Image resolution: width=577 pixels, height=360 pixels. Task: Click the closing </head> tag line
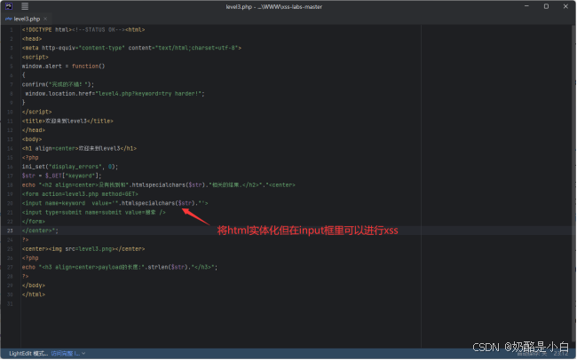[34, 130]
